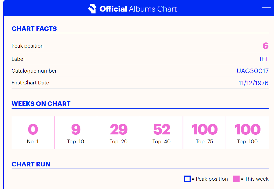Collapse the Official Albums Chart panel
Image resolution: width=274 pixels, height=189 pixels.
[x=266, y=8]
